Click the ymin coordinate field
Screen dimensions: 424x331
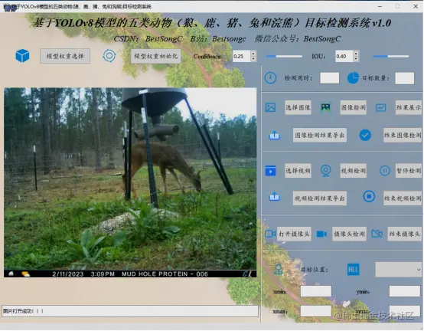pos(405,291)
